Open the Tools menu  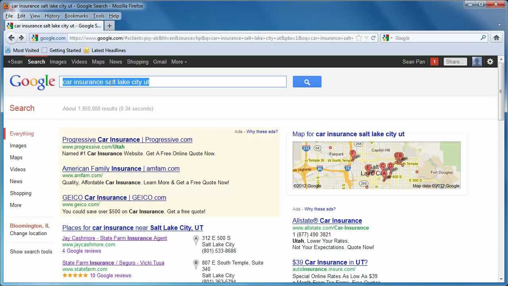(x=98, y=16)
